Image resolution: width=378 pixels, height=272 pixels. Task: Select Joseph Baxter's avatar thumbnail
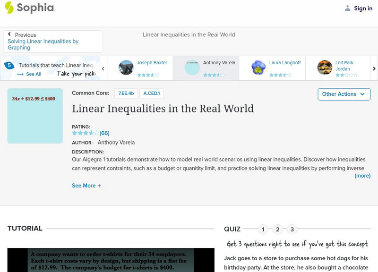[126, 68]
